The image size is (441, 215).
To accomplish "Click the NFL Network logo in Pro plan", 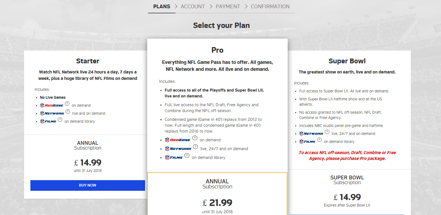I will point(178,149).
